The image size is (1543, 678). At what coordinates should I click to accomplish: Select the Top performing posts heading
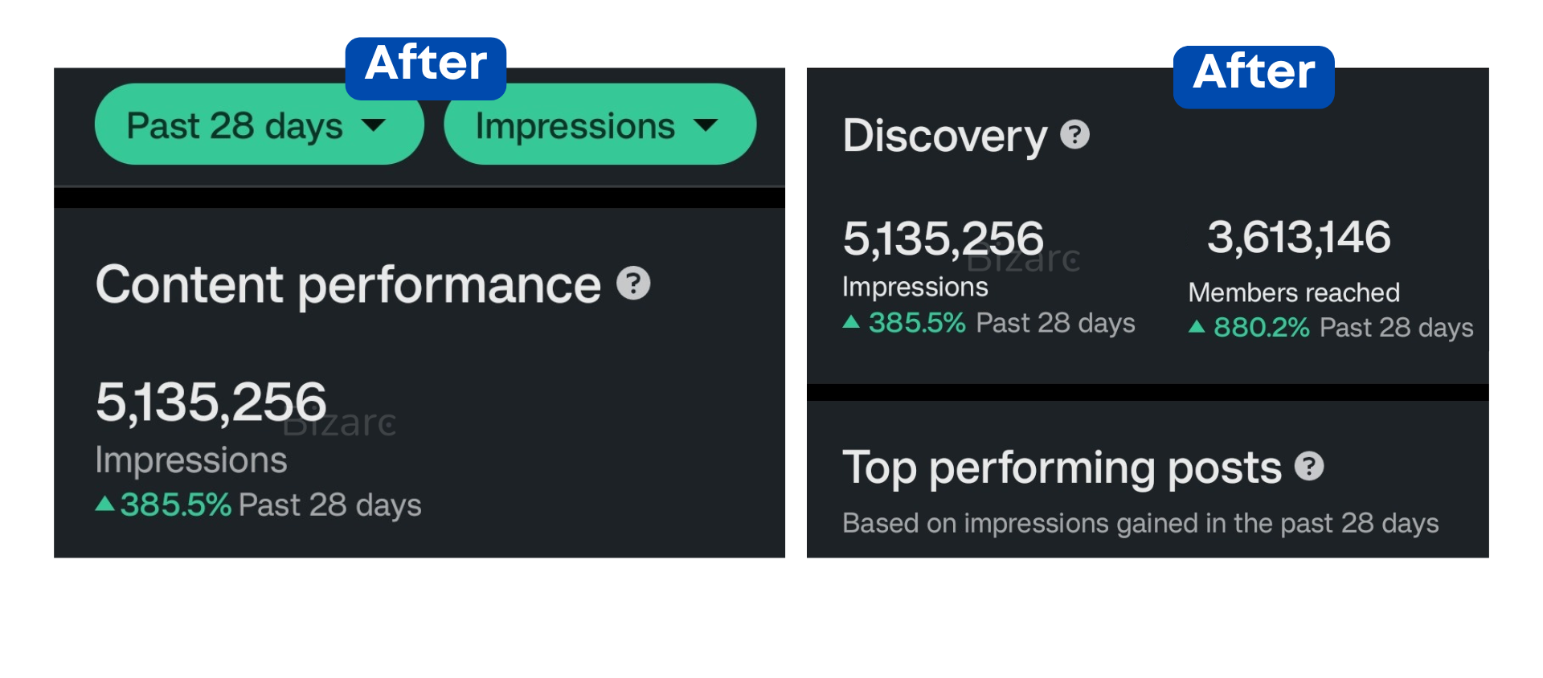(x=1062, y=466)
